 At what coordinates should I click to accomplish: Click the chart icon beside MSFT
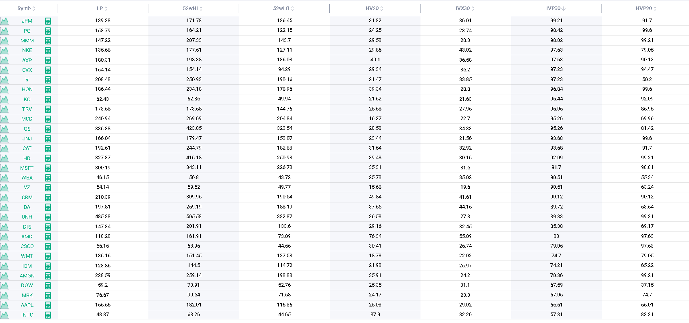pyautogui.click(x=4, y=168)
